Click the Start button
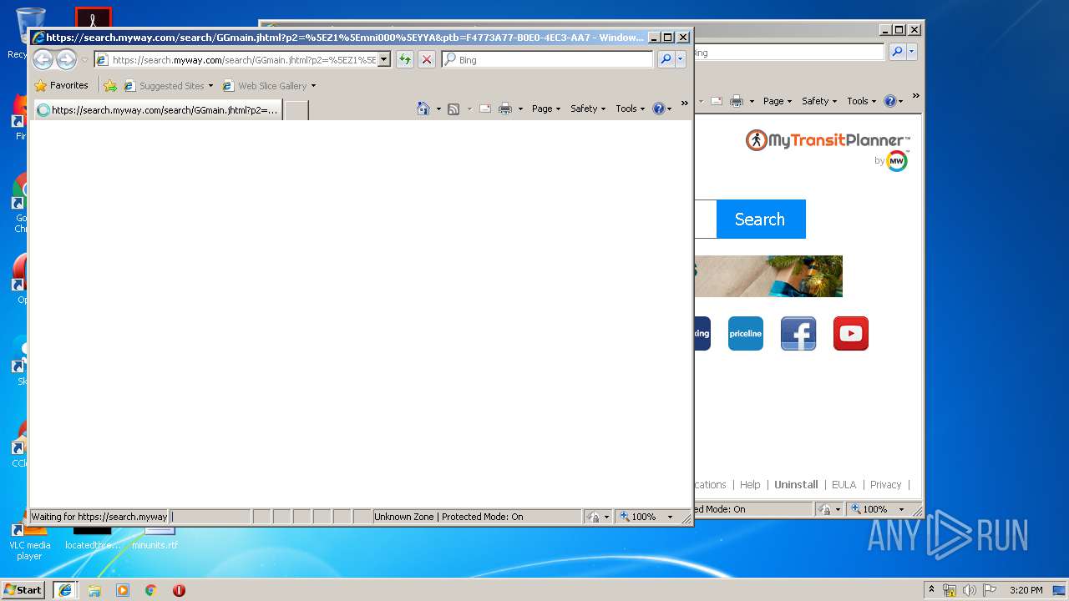Screen dimensions: 1069x601 tap(23, 589)
